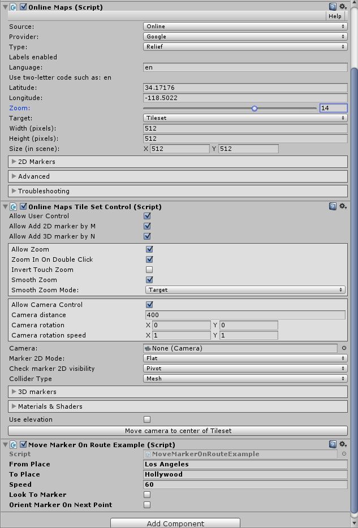
Task: Open help icon for Online Maps script
Action: click(x=333, y=6)
